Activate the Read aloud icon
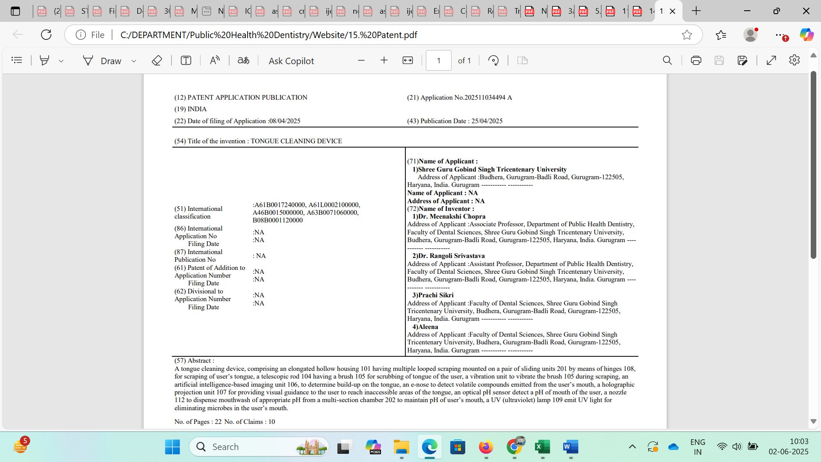This screenshot has height=462, width=821. pyautogui.click(x=215, y=60)
